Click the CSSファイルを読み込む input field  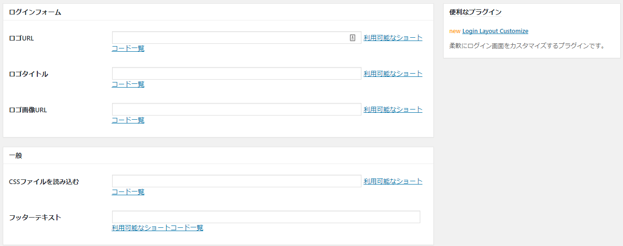(x=236, y=181)
